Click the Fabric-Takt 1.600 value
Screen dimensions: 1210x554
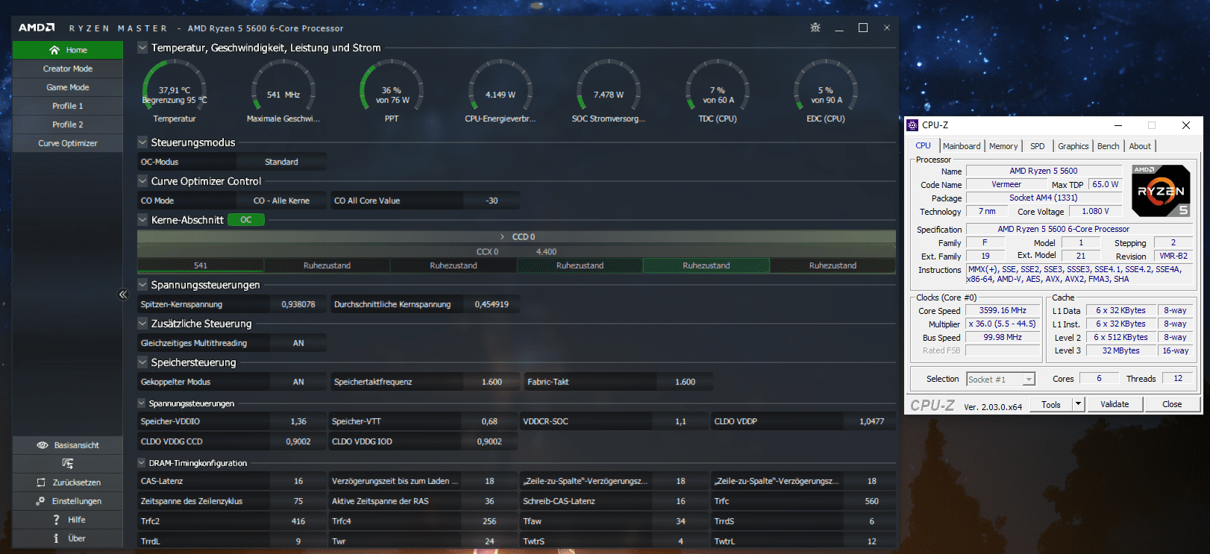pyautogui.click(x=685, y=382)
